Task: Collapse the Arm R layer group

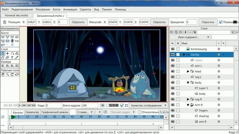Action: pos(188,105)
